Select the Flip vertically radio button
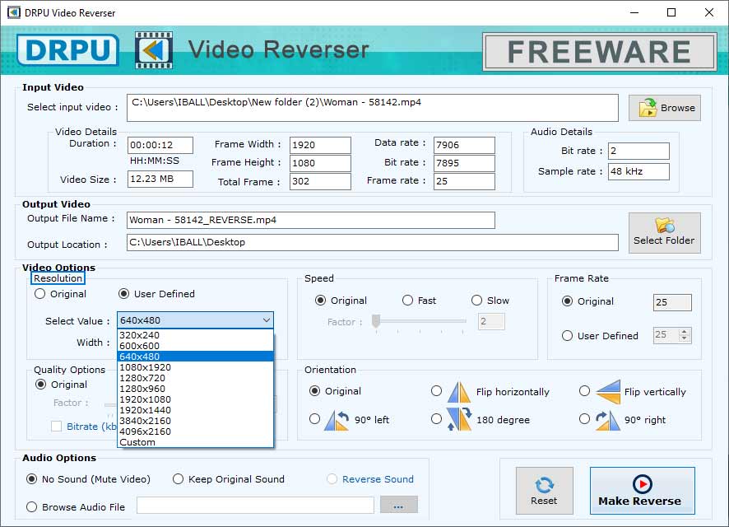 pos(584,391)
